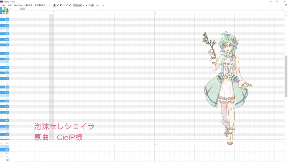This screenshot has height=162, width=288.
Task: Open the 音符預設設定 menu
Action: 40,5
